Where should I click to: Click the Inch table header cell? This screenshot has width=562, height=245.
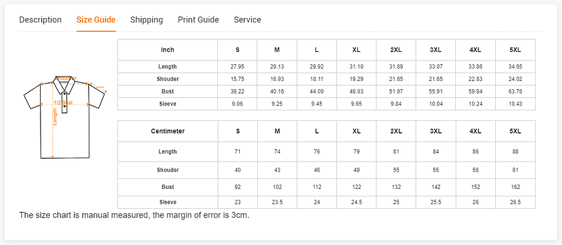click(167, 50)
